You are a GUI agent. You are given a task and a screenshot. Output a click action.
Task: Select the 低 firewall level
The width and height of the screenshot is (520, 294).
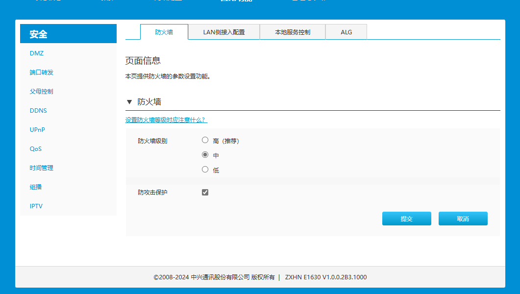click(205, 170)
